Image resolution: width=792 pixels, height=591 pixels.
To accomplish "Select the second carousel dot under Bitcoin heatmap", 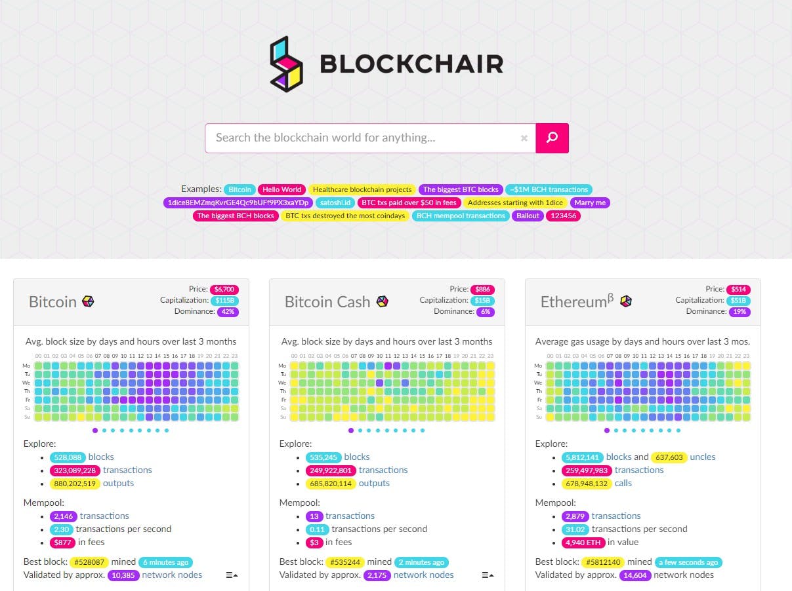I will [x=105, y=430].
